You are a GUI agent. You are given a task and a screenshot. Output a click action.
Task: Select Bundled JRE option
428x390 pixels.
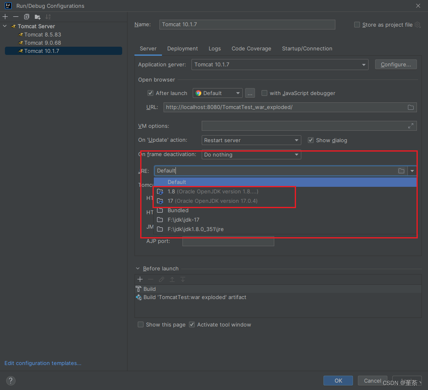pyautogui.click(x=285, y=211)
